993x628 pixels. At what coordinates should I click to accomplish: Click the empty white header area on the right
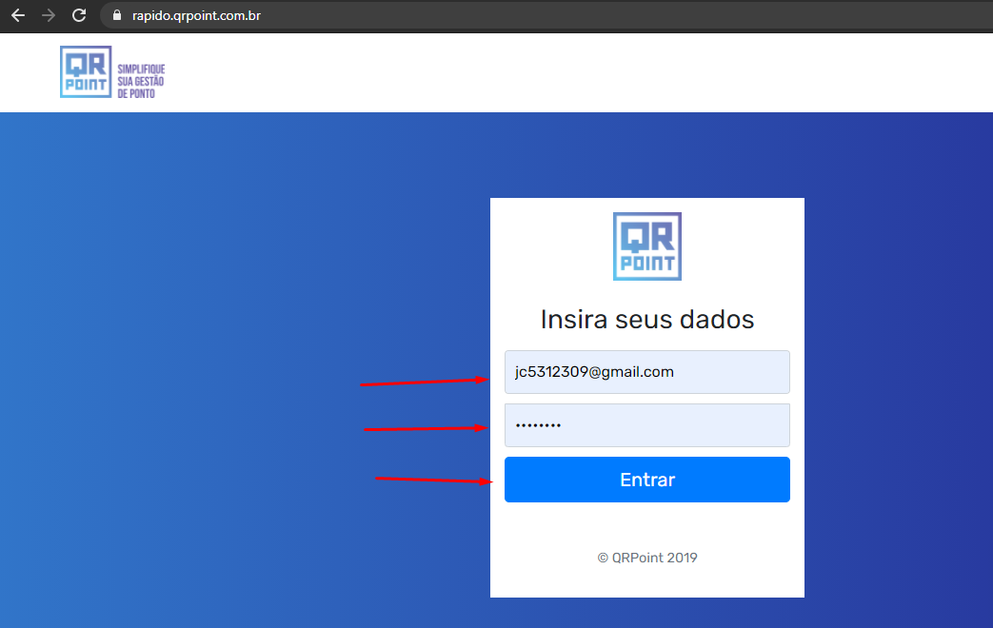(x=666, y=72)
